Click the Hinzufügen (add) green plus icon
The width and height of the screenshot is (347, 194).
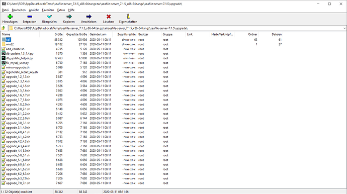click(x=10, y=17)
